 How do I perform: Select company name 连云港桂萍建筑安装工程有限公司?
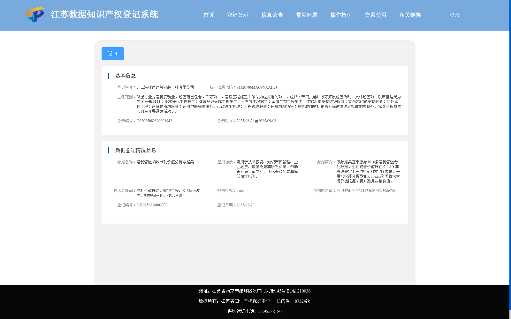point(165,87)
